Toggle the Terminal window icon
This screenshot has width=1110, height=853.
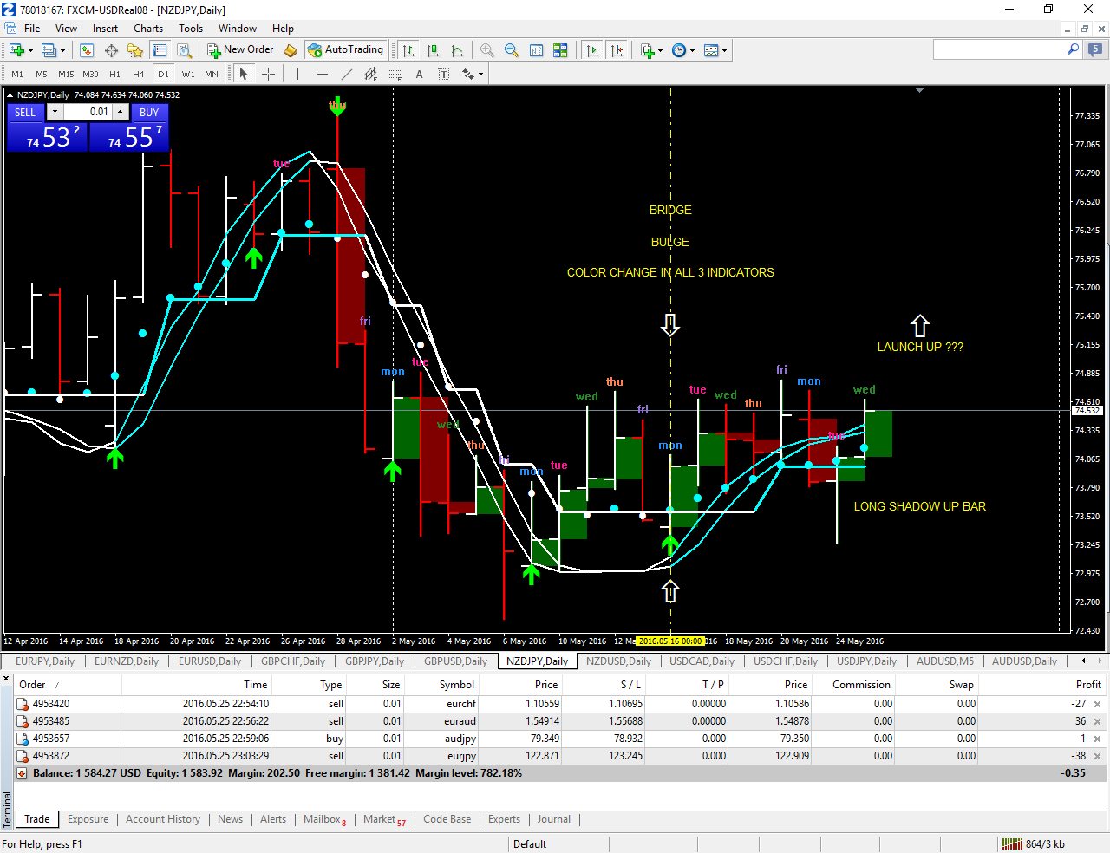coord(160,50)
